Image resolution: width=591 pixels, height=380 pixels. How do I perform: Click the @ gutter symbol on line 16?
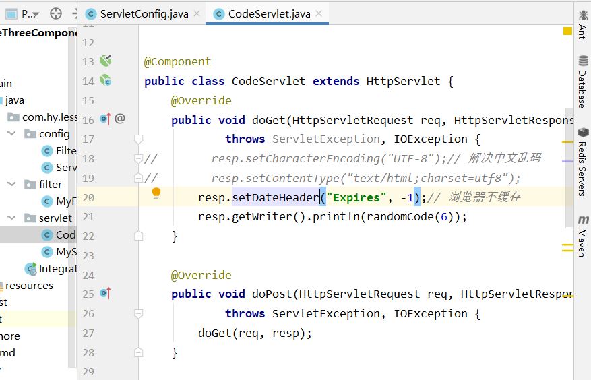coord(120,119)
